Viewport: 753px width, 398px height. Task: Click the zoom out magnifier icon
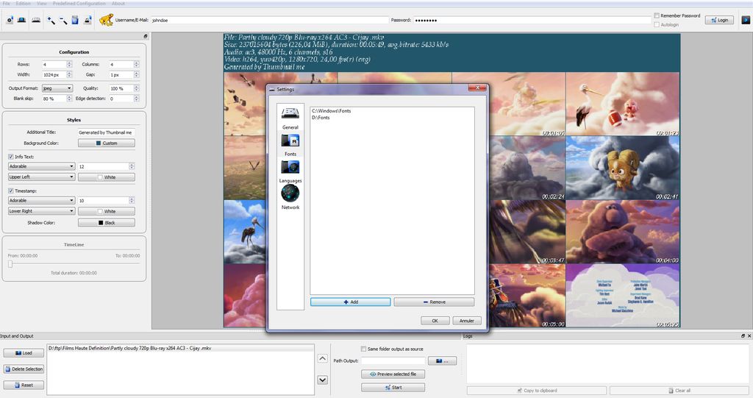point(63,20)
